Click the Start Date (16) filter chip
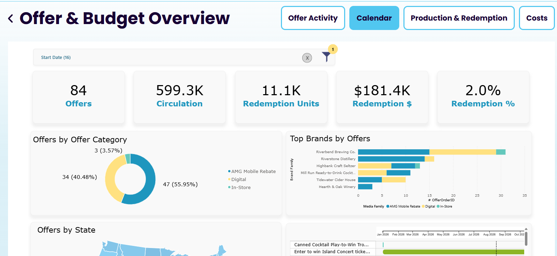The width and height of the screenshot is (557, 256). [x=56, y=58]
